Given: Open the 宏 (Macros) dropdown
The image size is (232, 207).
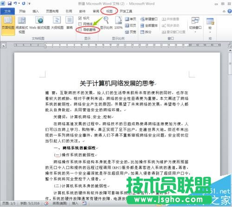Looking at the screenshot, I should pyautogui.click(x=210, y=25).
